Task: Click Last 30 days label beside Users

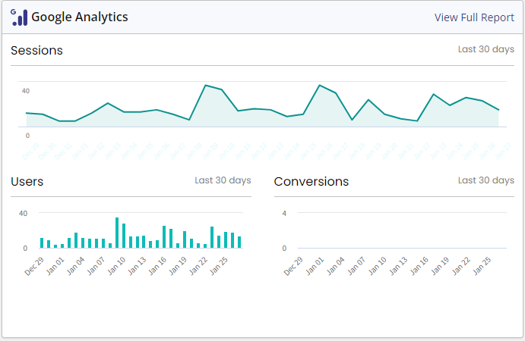Action: (223, 180)
